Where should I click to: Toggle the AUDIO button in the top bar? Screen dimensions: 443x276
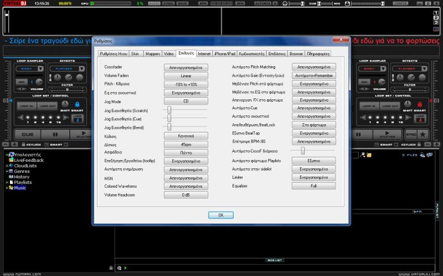click(154, 3)
